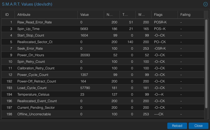Select the Temperature_Celsius attribute

(x=33, y=94)
